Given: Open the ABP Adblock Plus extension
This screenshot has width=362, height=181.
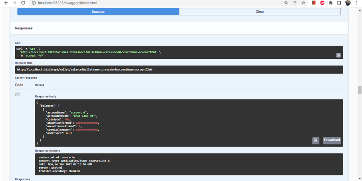Looking at the screenshot, I should pos(322,3).
